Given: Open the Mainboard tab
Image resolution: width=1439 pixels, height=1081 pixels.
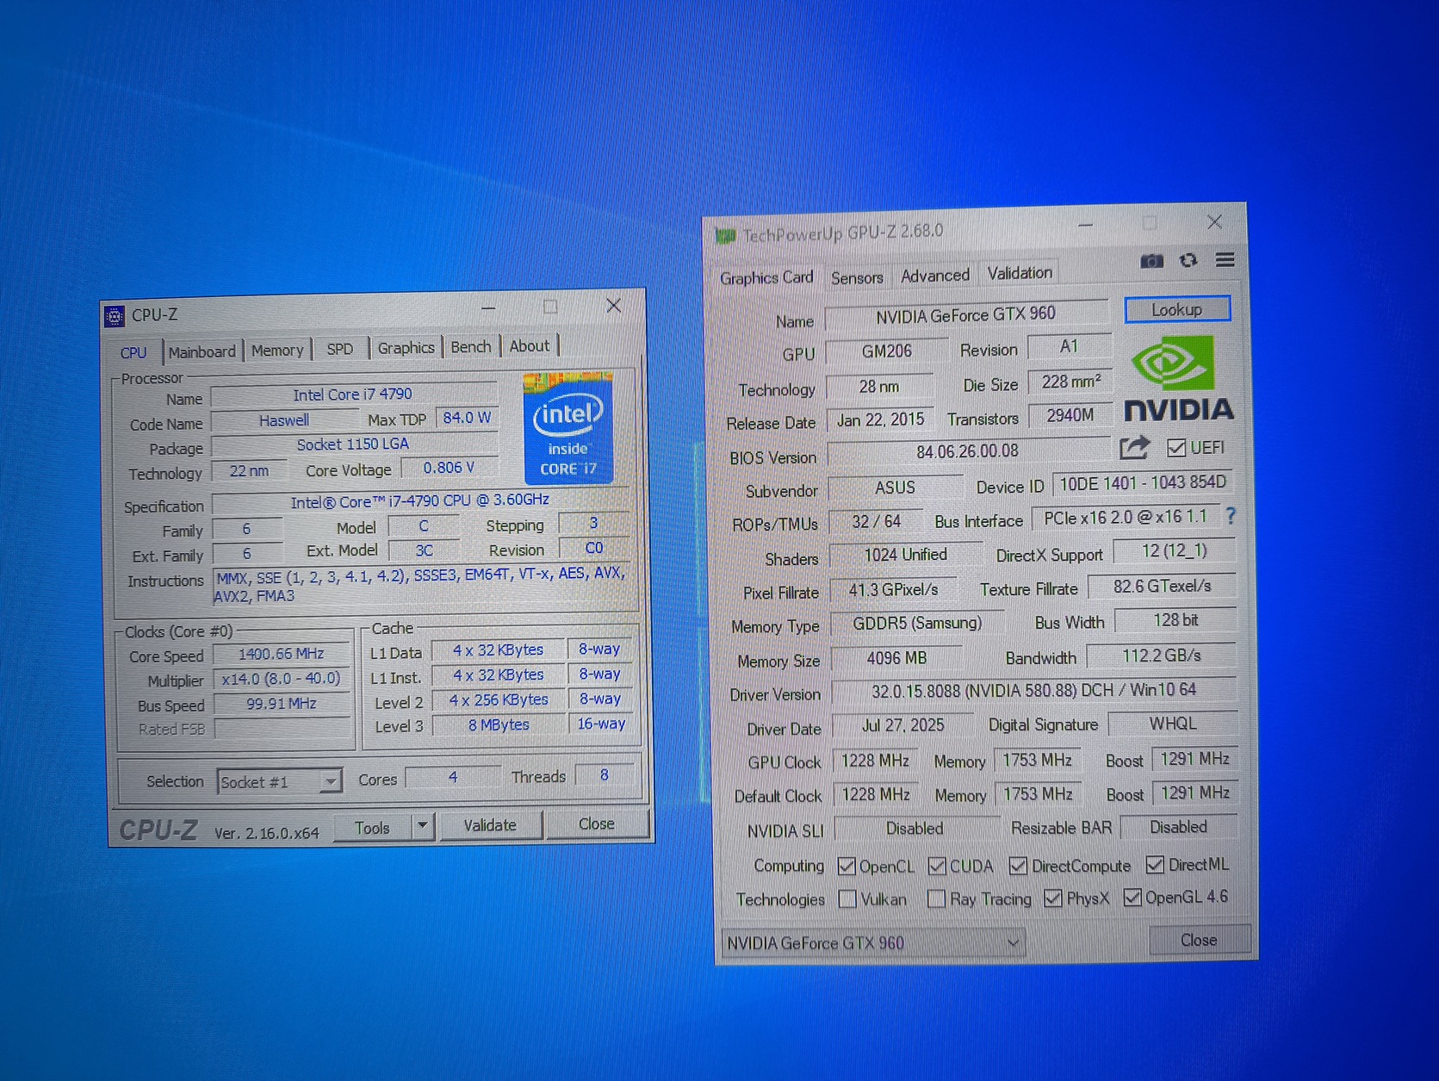Looking at the screenshot, I should 202,351.
